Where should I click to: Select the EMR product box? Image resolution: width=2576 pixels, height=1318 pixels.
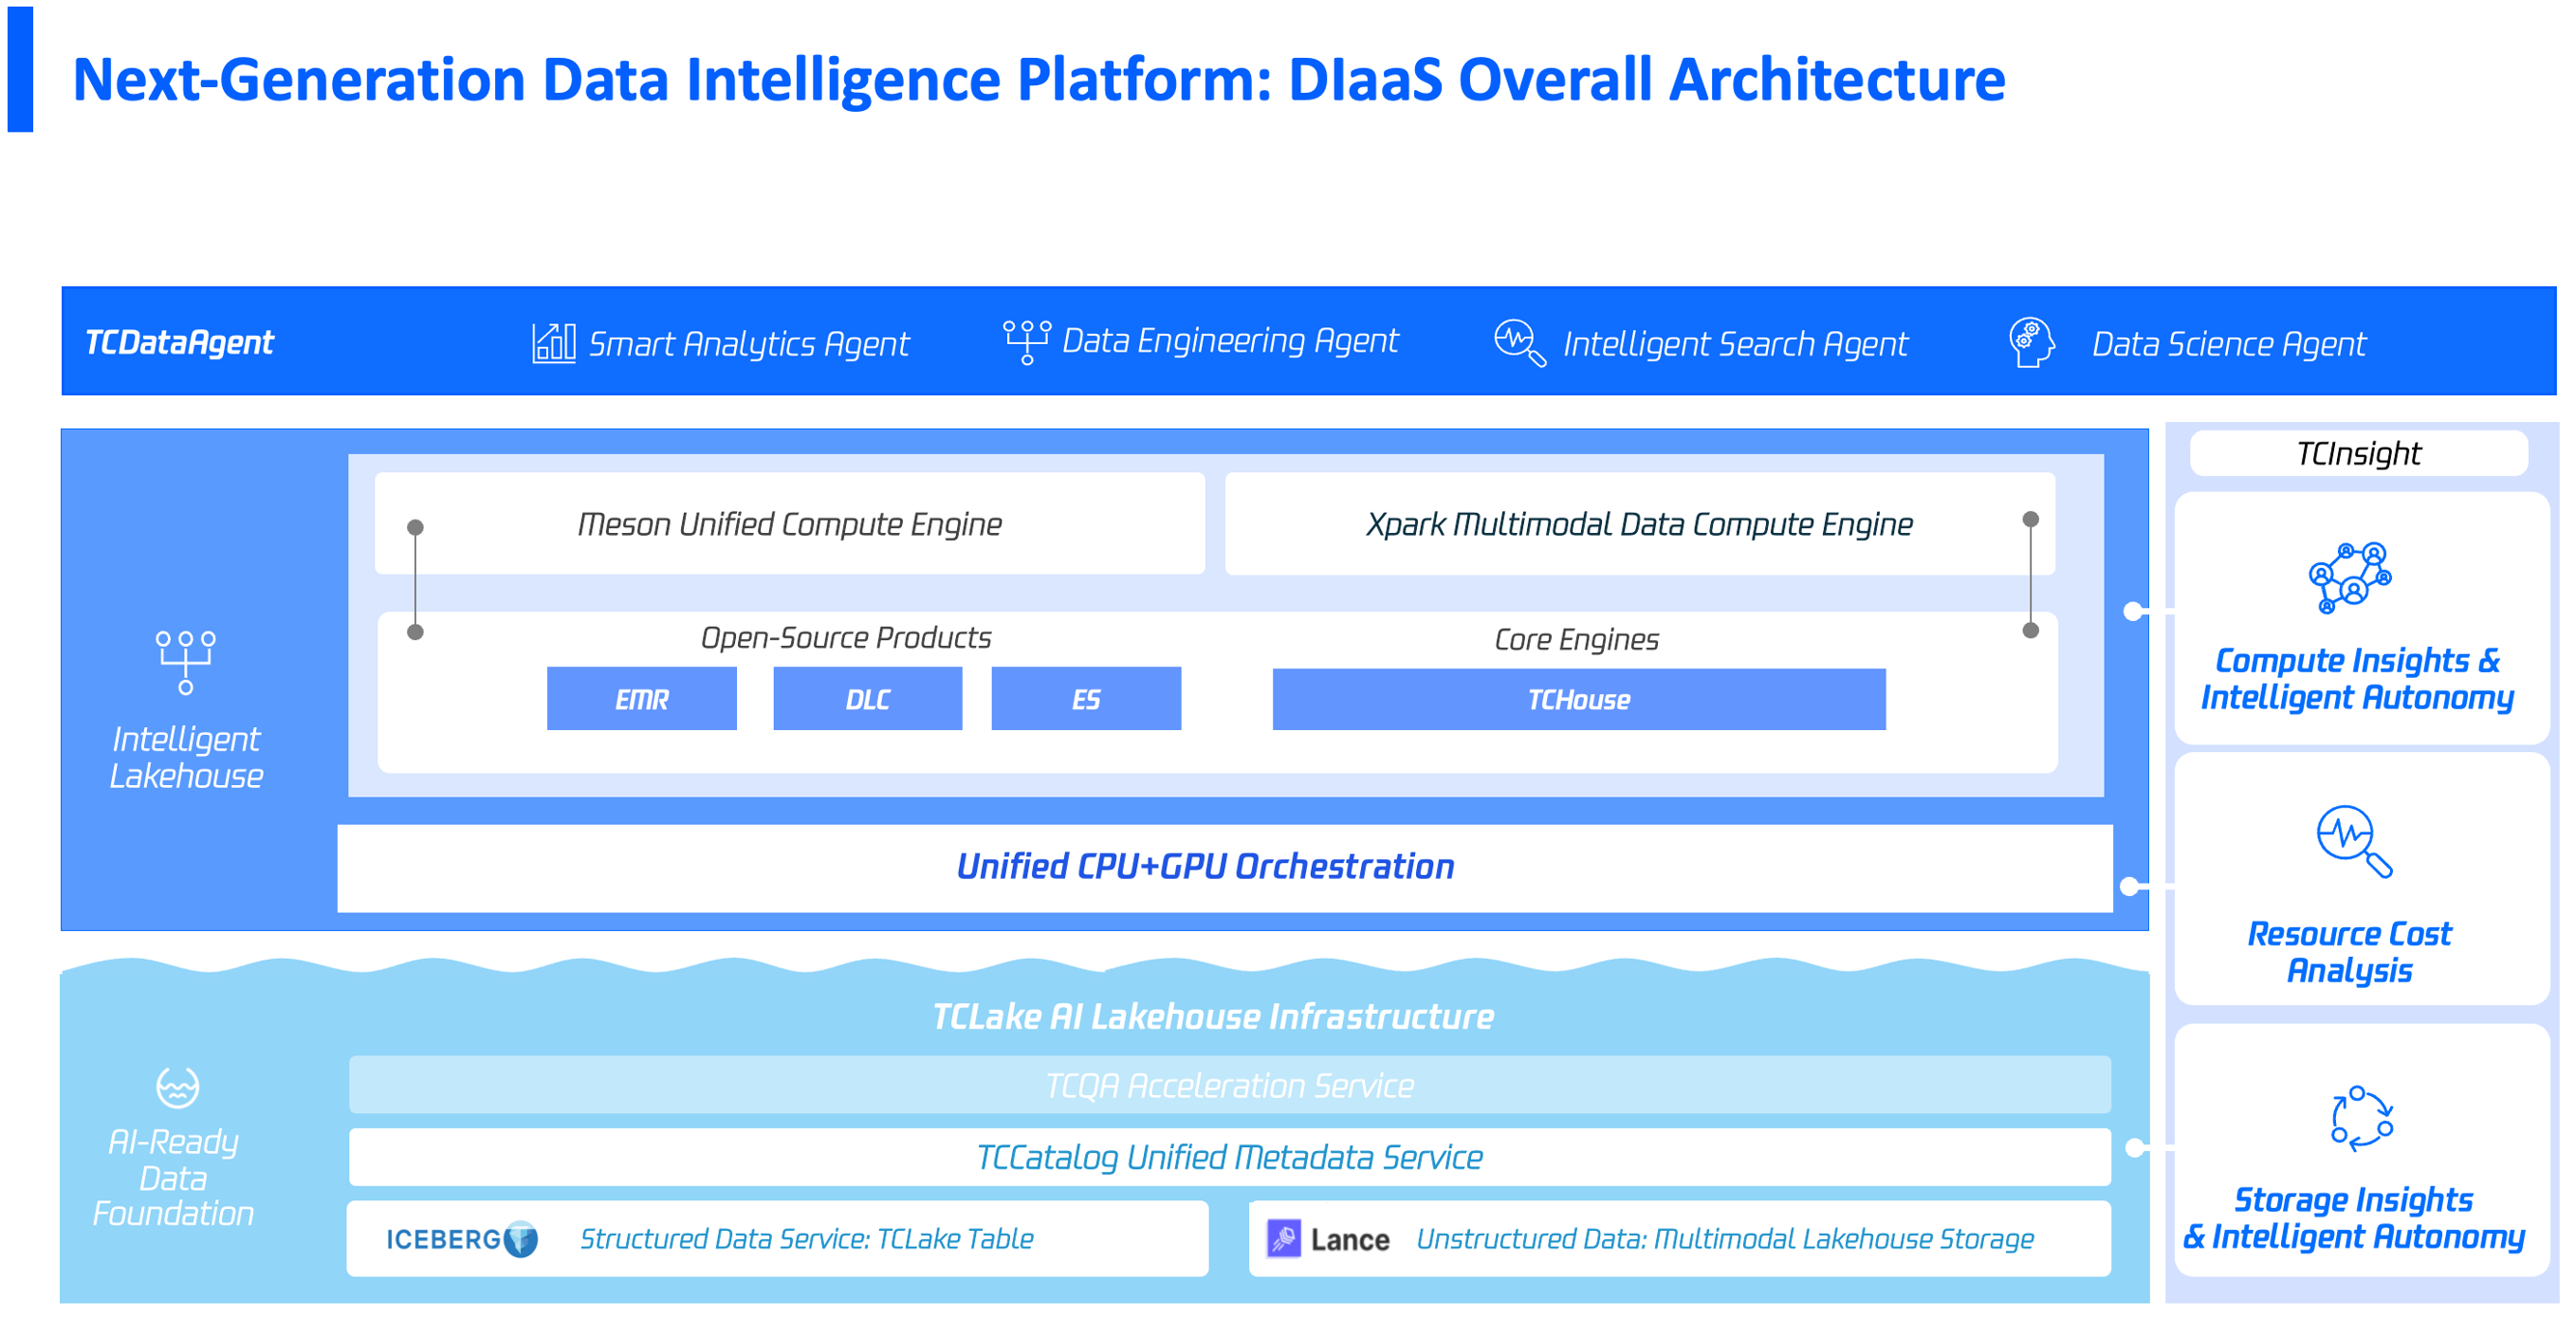pyautogui.click(x=641, y=699)
